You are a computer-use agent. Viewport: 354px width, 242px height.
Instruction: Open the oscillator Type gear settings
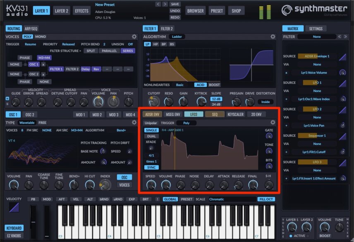[134, 122]
